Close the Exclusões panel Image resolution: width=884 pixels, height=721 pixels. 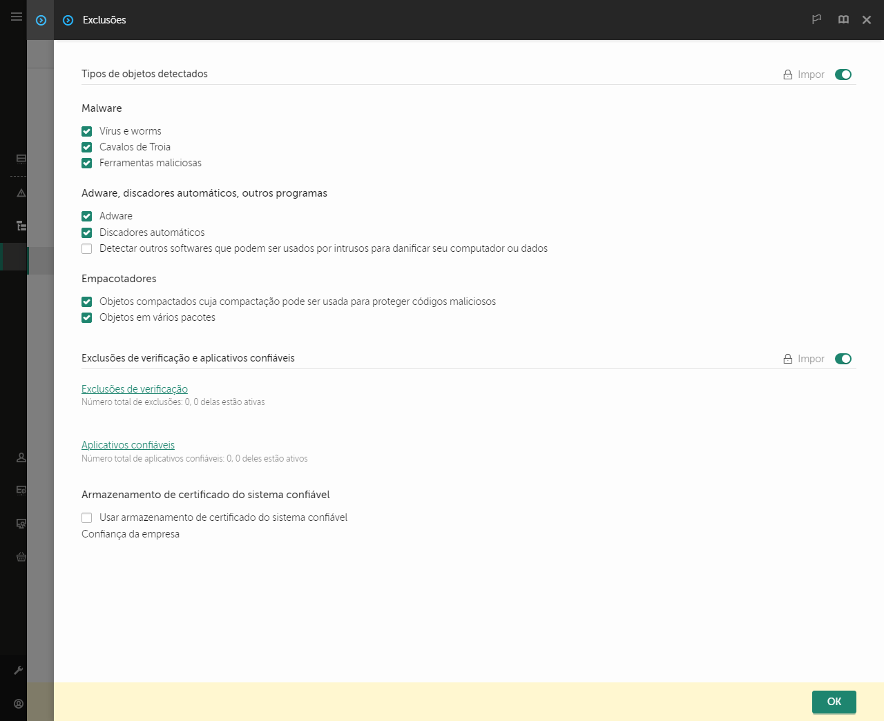(x=867, y=20)
